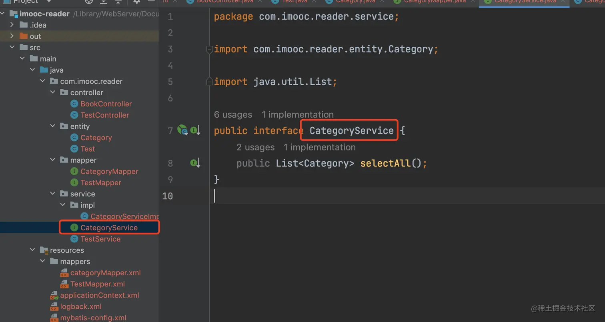The width and height of the screenshot is (605, 322).
Task: Click the XML file icon beside categoryMapper.xml
Action: tap(64, 273)
